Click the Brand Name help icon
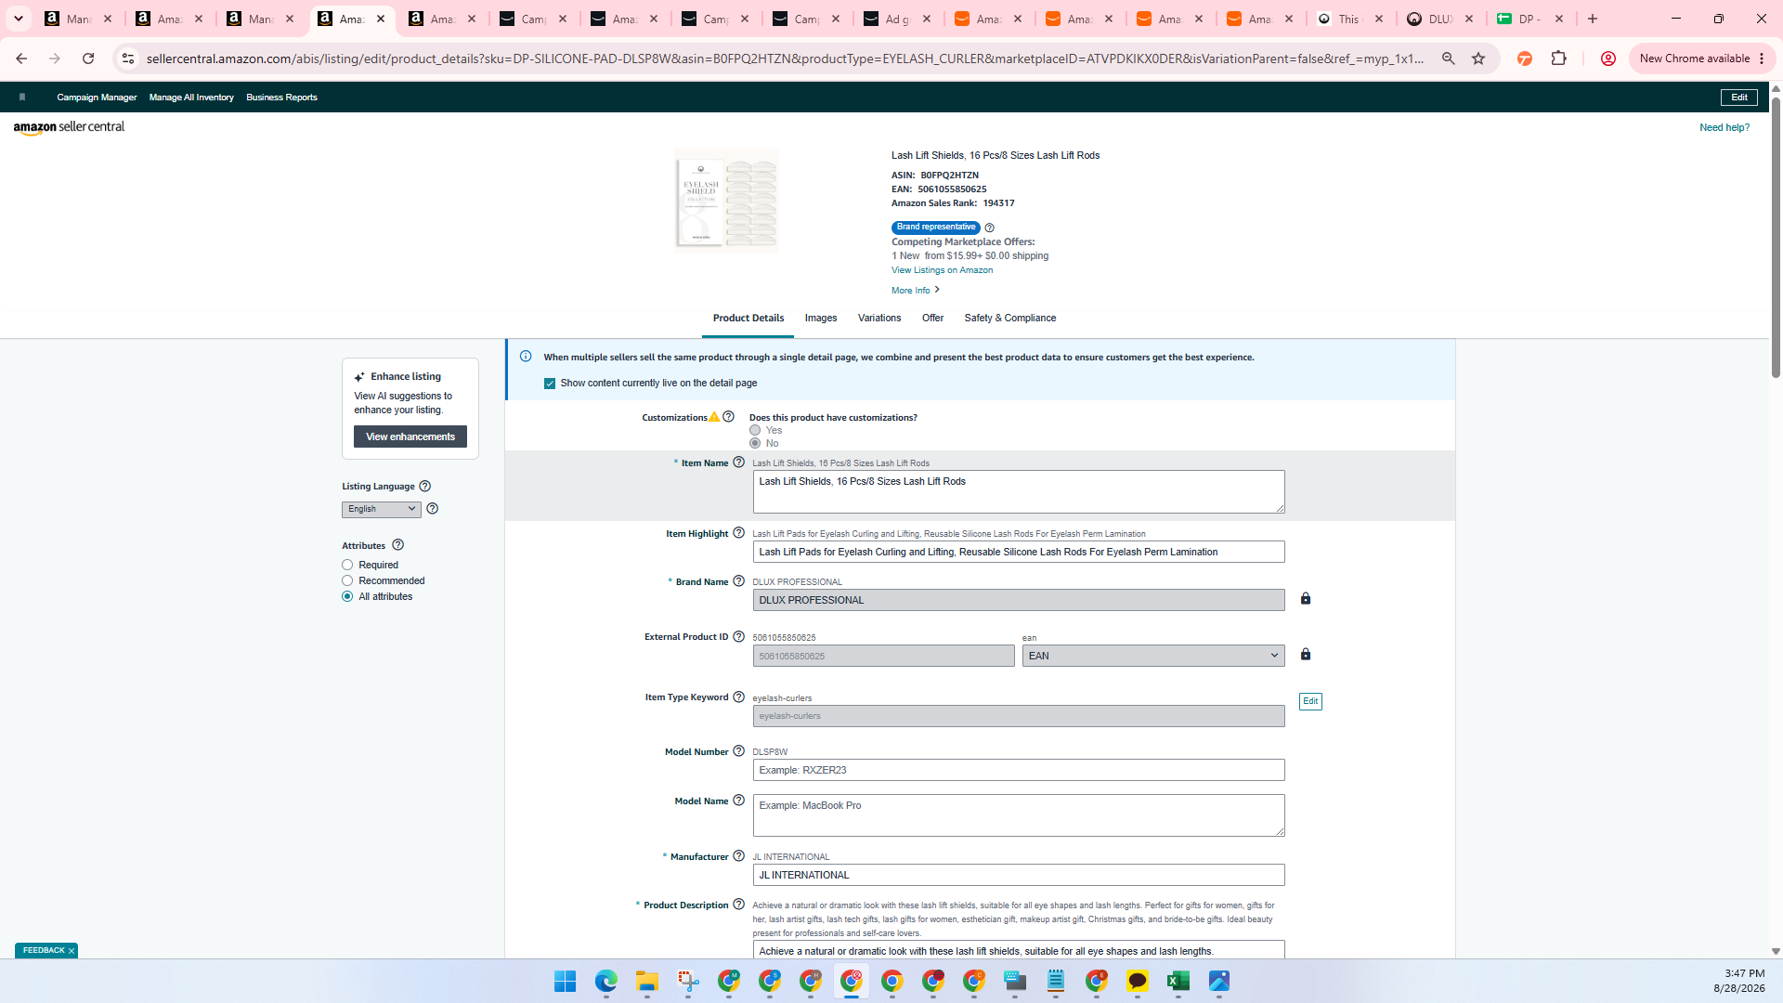 pos(739,581)
